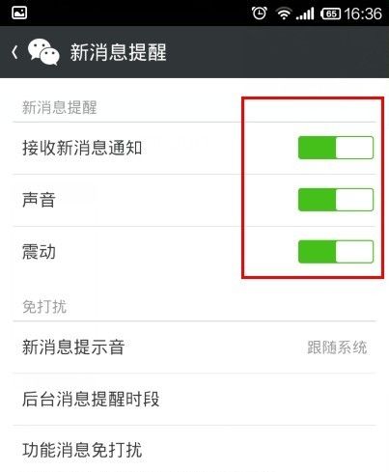
Task: Disable the 接收新消息通知 switch
Action: pos(336,148)
